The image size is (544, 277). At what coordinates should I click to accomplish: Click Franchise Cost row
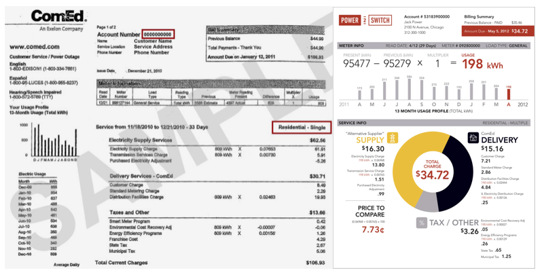tap(217, 239)
